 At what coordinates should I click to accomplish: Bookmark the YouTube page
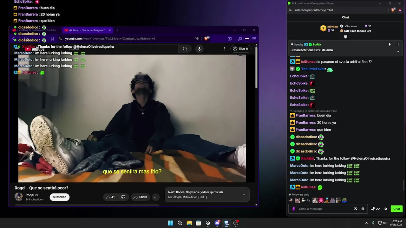tap(52, 39)
